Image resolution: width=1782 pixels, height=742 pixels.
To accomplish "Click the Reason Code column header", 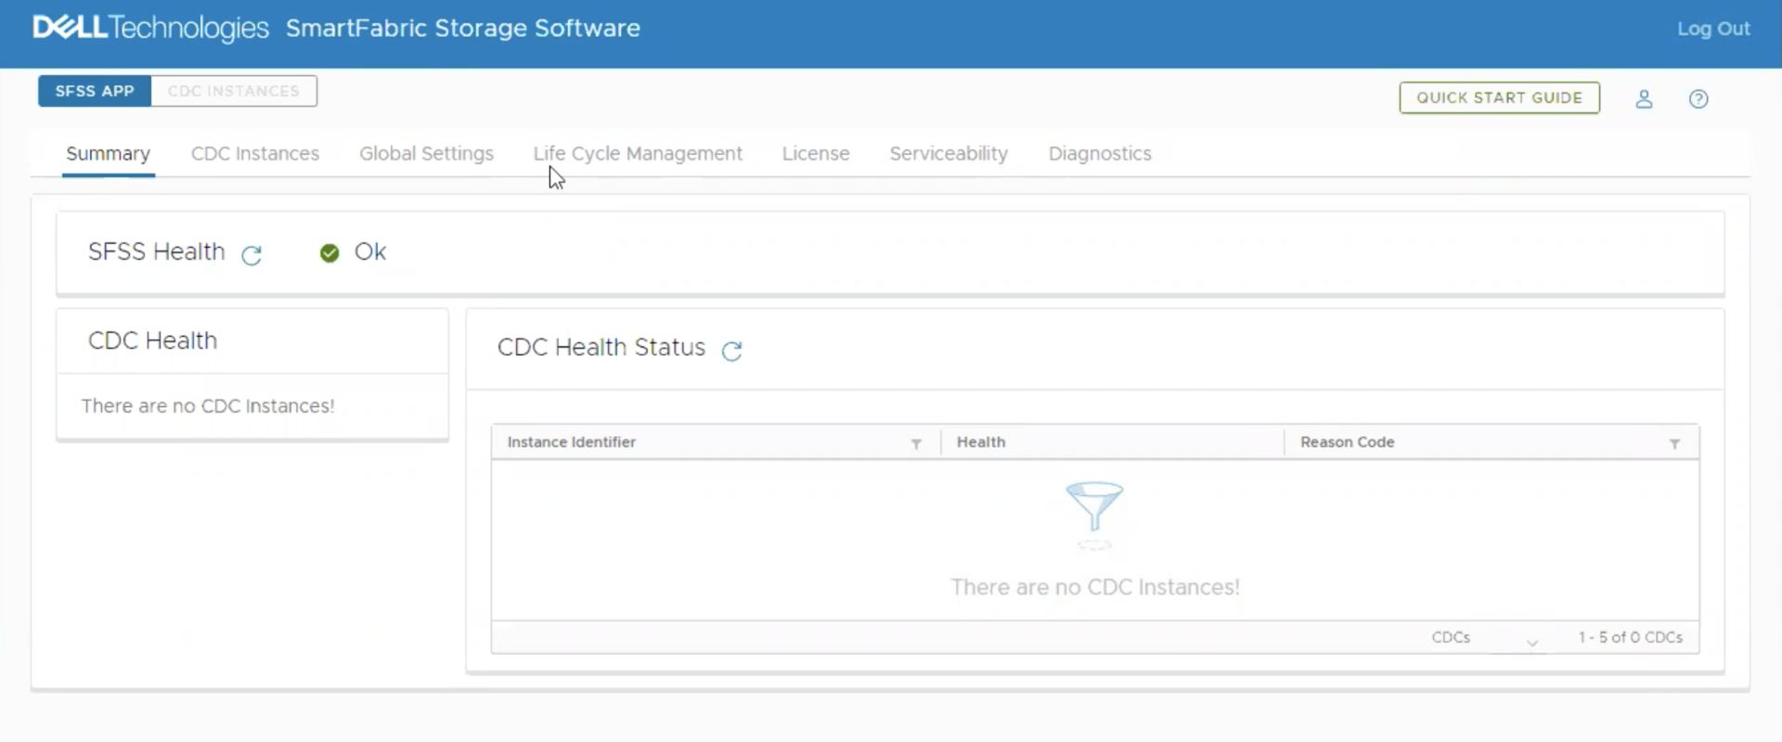I will [x=1347, y=442].
